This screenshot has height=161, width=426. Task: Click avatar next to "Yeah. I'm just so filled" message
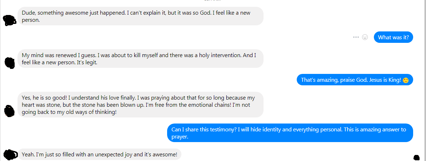tap(10, 155)
